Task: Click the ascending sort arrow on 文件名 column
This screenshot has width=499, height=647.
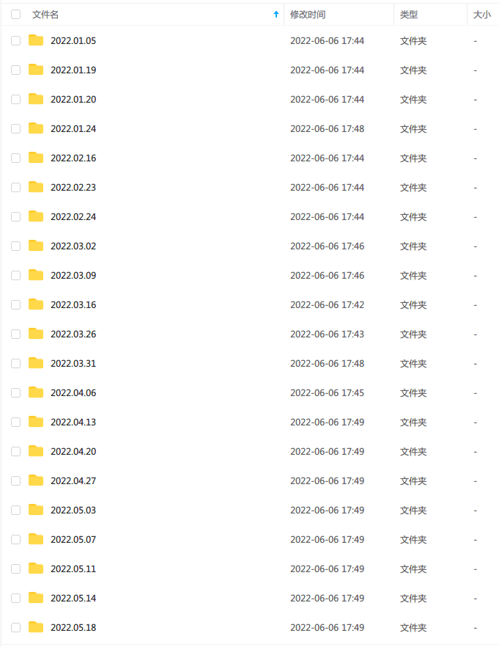Action: point(276,14)
